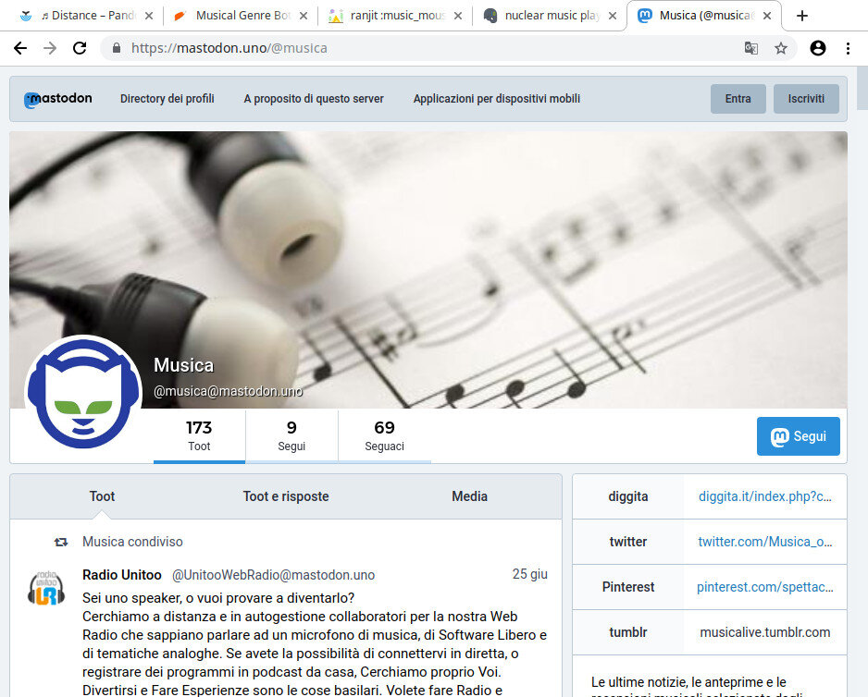Click the Segui follow button

coord(798,435)
